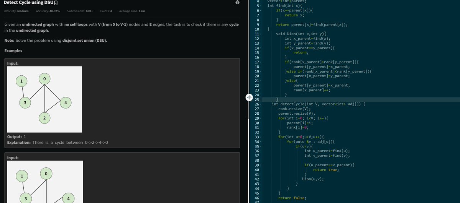Click the Submissions: 66K+ stat
The width and height of the screenshot is (460, 203).
[x=80, y=11]
